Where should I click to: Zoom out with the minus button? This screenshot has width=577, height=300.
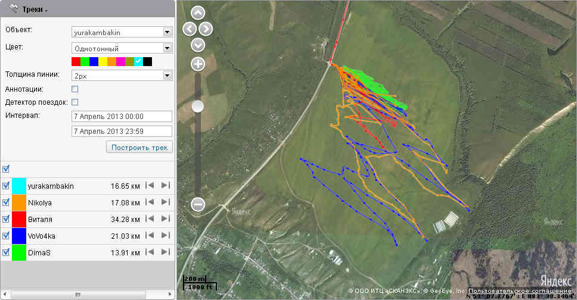tap(198, 204)
